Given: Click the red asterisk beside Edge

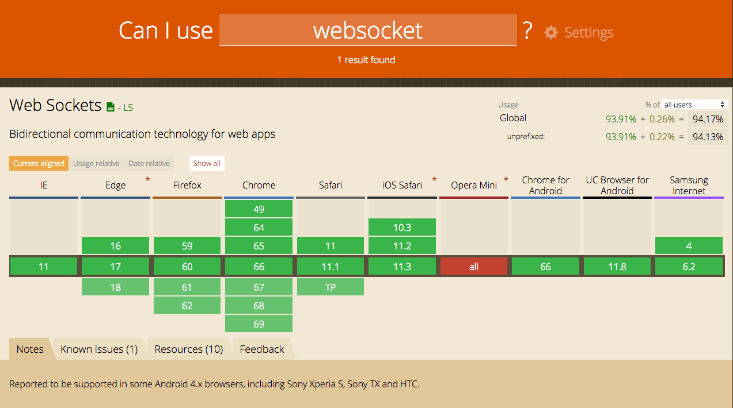Looking at the screenshot, I should pos(147,180).
